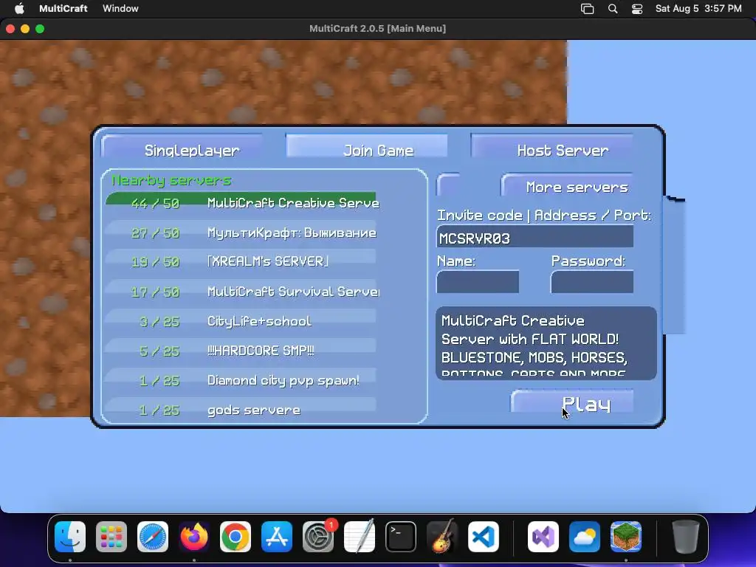The width and height of the screenshot is (756, 567).
Task: Launch Terminal from the dock
Action: coord(401,537)
